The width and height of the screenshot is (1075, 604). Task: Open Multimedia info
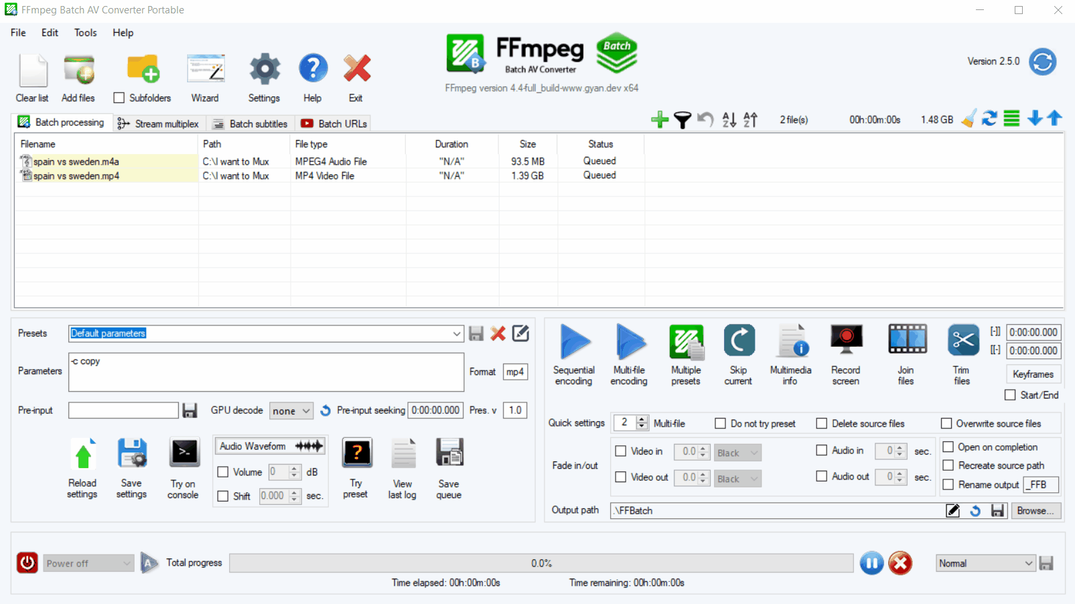(x=792, y=341)
